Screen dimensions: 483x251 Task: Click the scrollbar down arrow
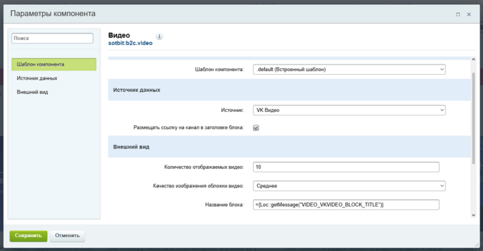(473, 215)
